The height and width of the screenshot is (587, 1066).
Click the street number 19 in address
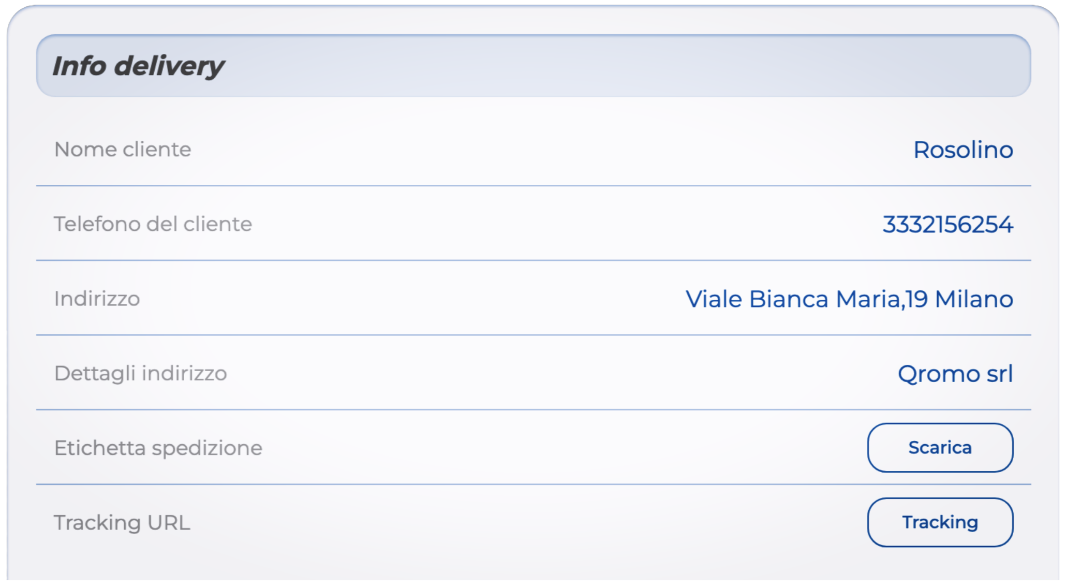(x=916, y=299)
